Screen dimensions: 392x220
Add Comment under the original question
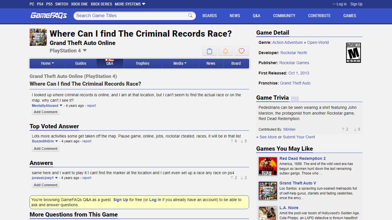click(46, 112)
